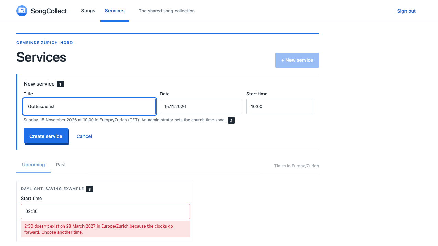Click the invalid 02:30 start time field
Screen dimensions: 438x246
(x=105, y=211)
